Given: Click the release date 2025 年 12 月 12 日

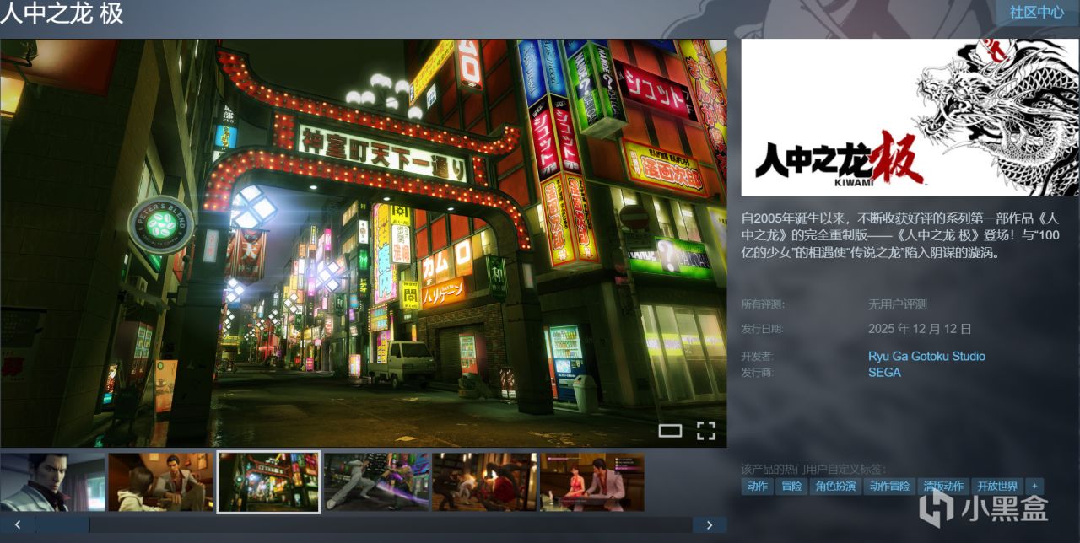Looking at the screenshot, I should [x=920, y=329].
